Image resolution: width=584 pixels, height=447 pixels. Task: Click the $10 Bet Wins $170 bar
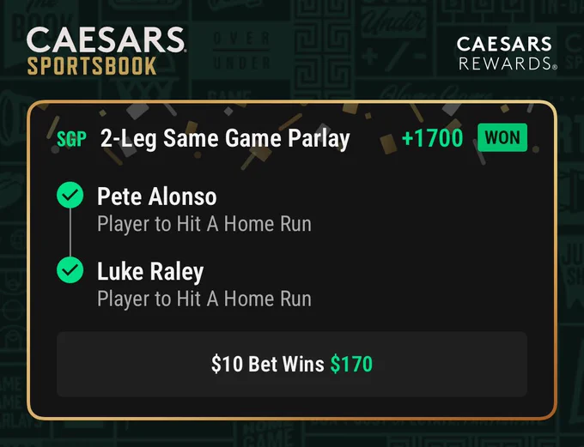[x=292, y=364]
